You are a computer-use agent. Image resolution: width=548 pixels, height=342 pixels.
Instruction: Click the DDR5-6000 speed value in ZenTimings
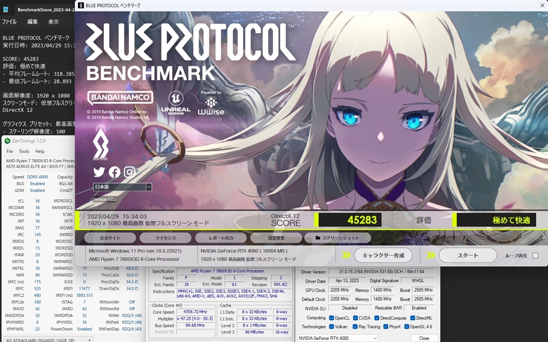(37, 177)
